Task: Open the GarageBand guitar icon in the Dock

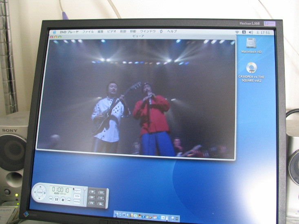Action: (151, 217)
